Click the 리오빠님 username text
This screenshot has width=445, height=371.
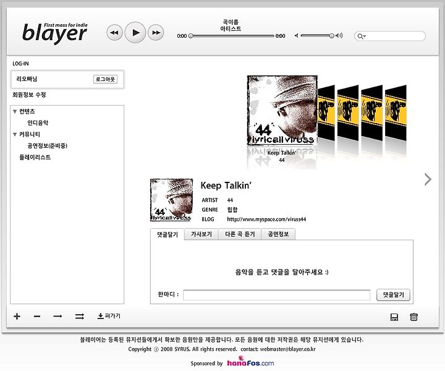point(27,79)
